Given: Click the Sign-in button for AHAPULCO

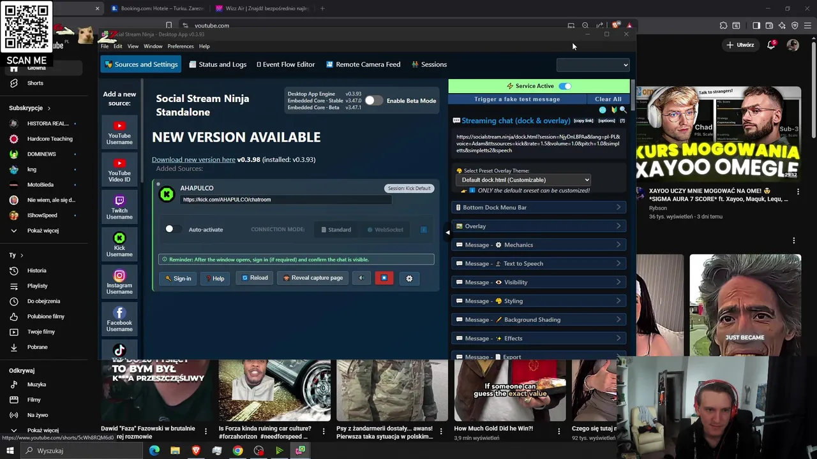Looking at the screenshot, I should 178,278.
